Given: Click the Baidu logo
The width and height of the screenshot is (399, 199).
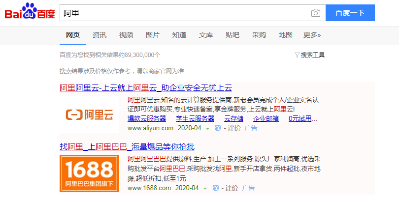Looking at the screenshot, I should pyautogui.click(x=30, y=12).
